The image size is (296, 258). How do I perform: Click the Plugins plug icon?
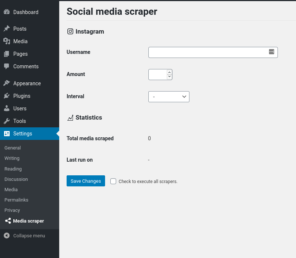point(7,96)
